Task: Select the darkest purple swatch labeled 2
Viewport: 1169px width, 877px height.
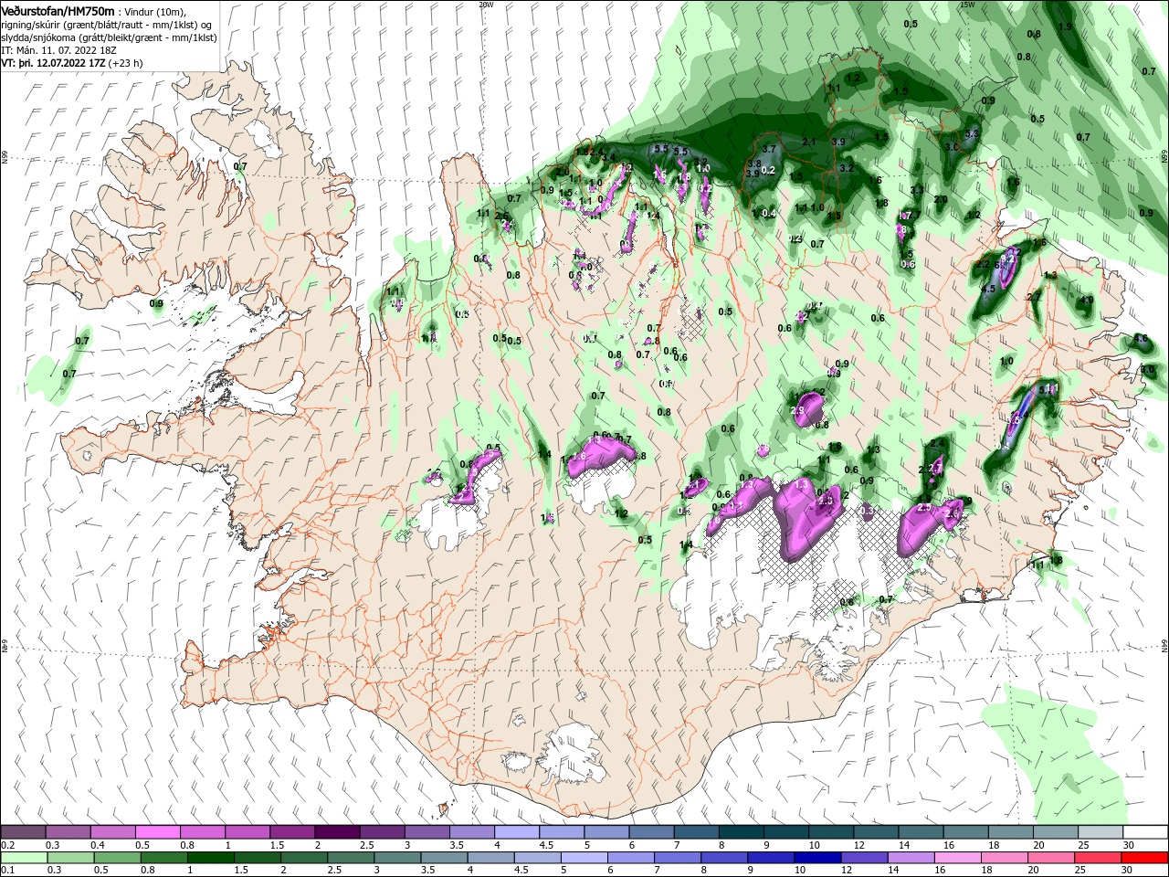Action: (337, 832)
